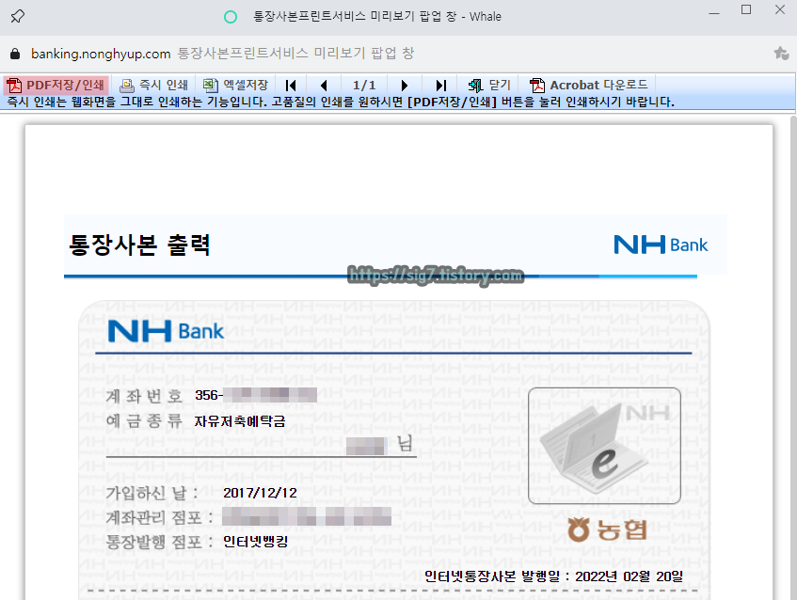Click the 농협 logo on the card
Image resolution: width=797 pixels, height=600 pixels.
607,529
